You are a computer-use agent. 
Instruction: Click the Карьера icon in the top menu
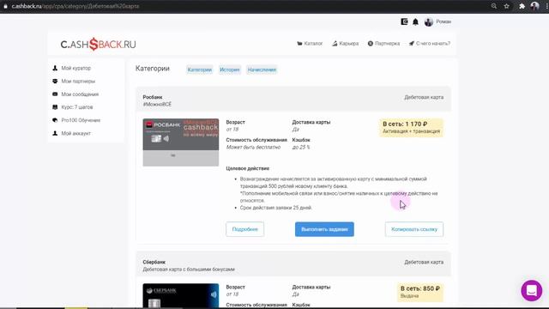335,44
